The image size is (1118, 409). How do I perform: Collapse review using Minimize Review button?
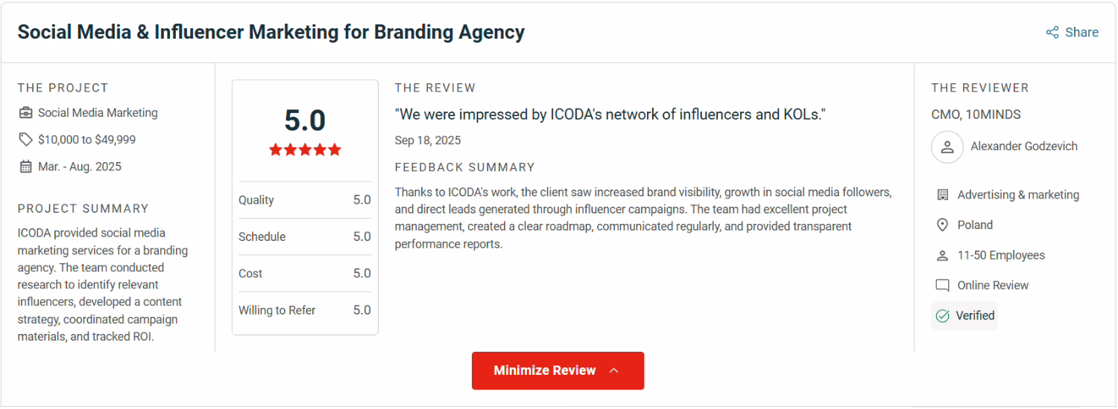tap(545, 370)
